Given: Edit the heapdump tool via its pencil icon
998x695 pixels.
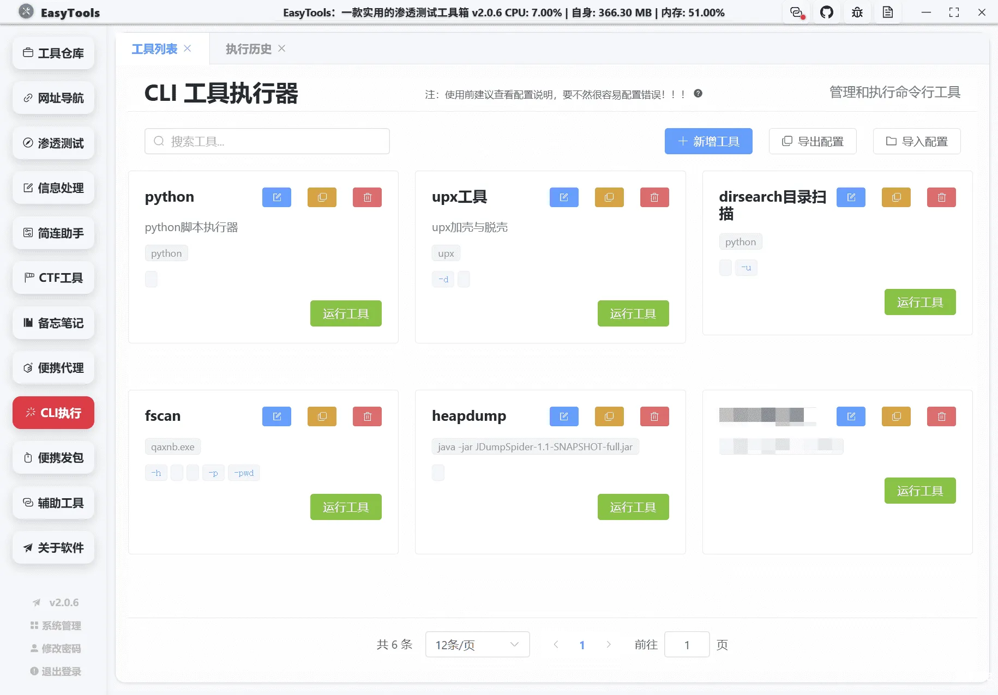Looking at the screenshot, I should (x=564, y=416).
